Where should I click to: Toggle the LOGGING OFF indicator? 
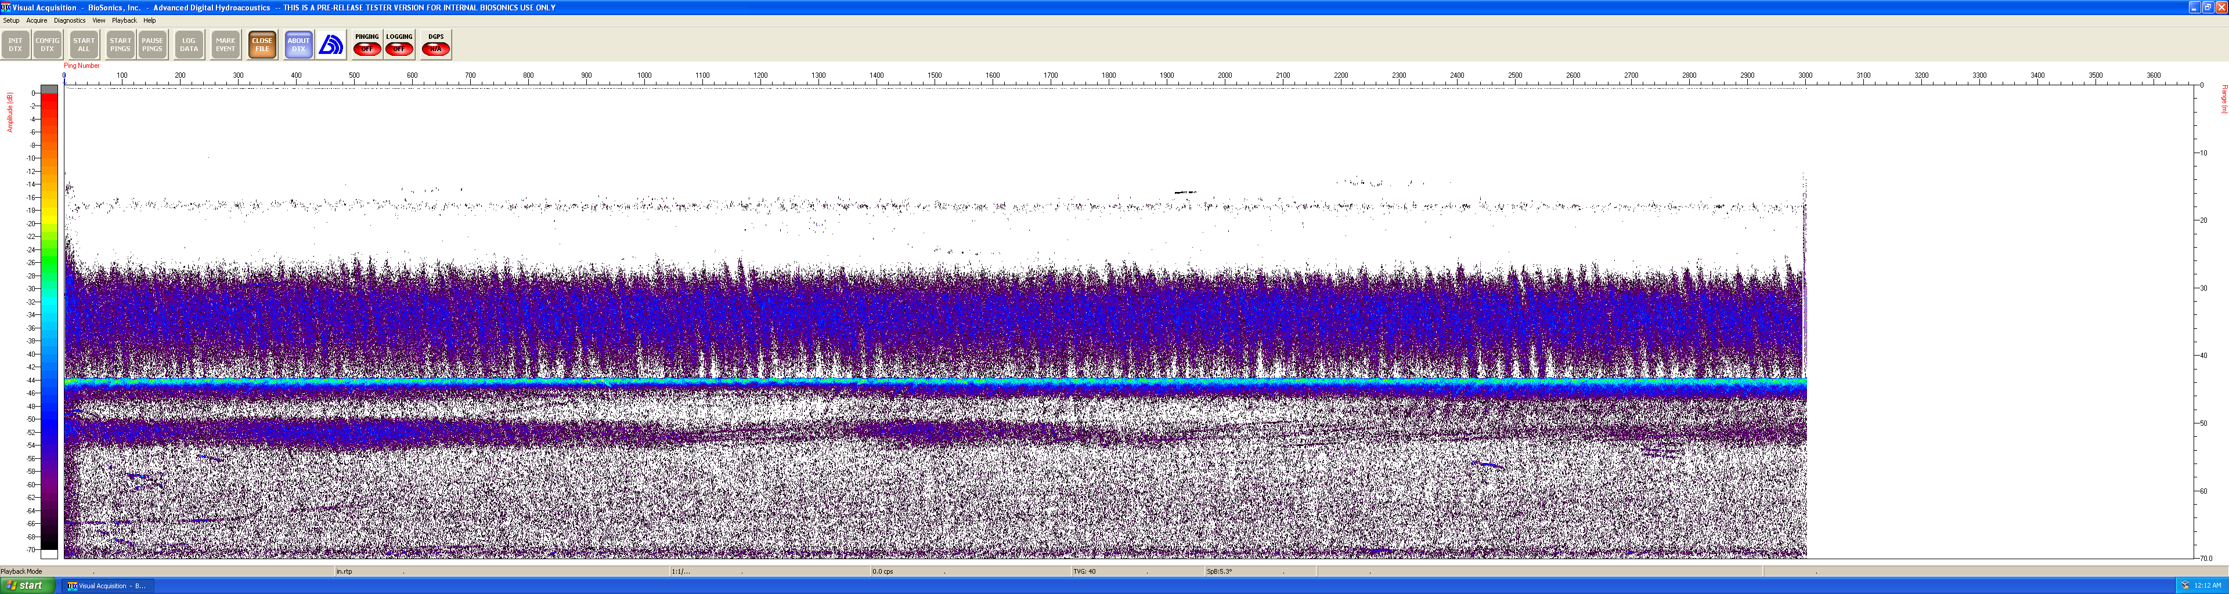tap(399, 45)
